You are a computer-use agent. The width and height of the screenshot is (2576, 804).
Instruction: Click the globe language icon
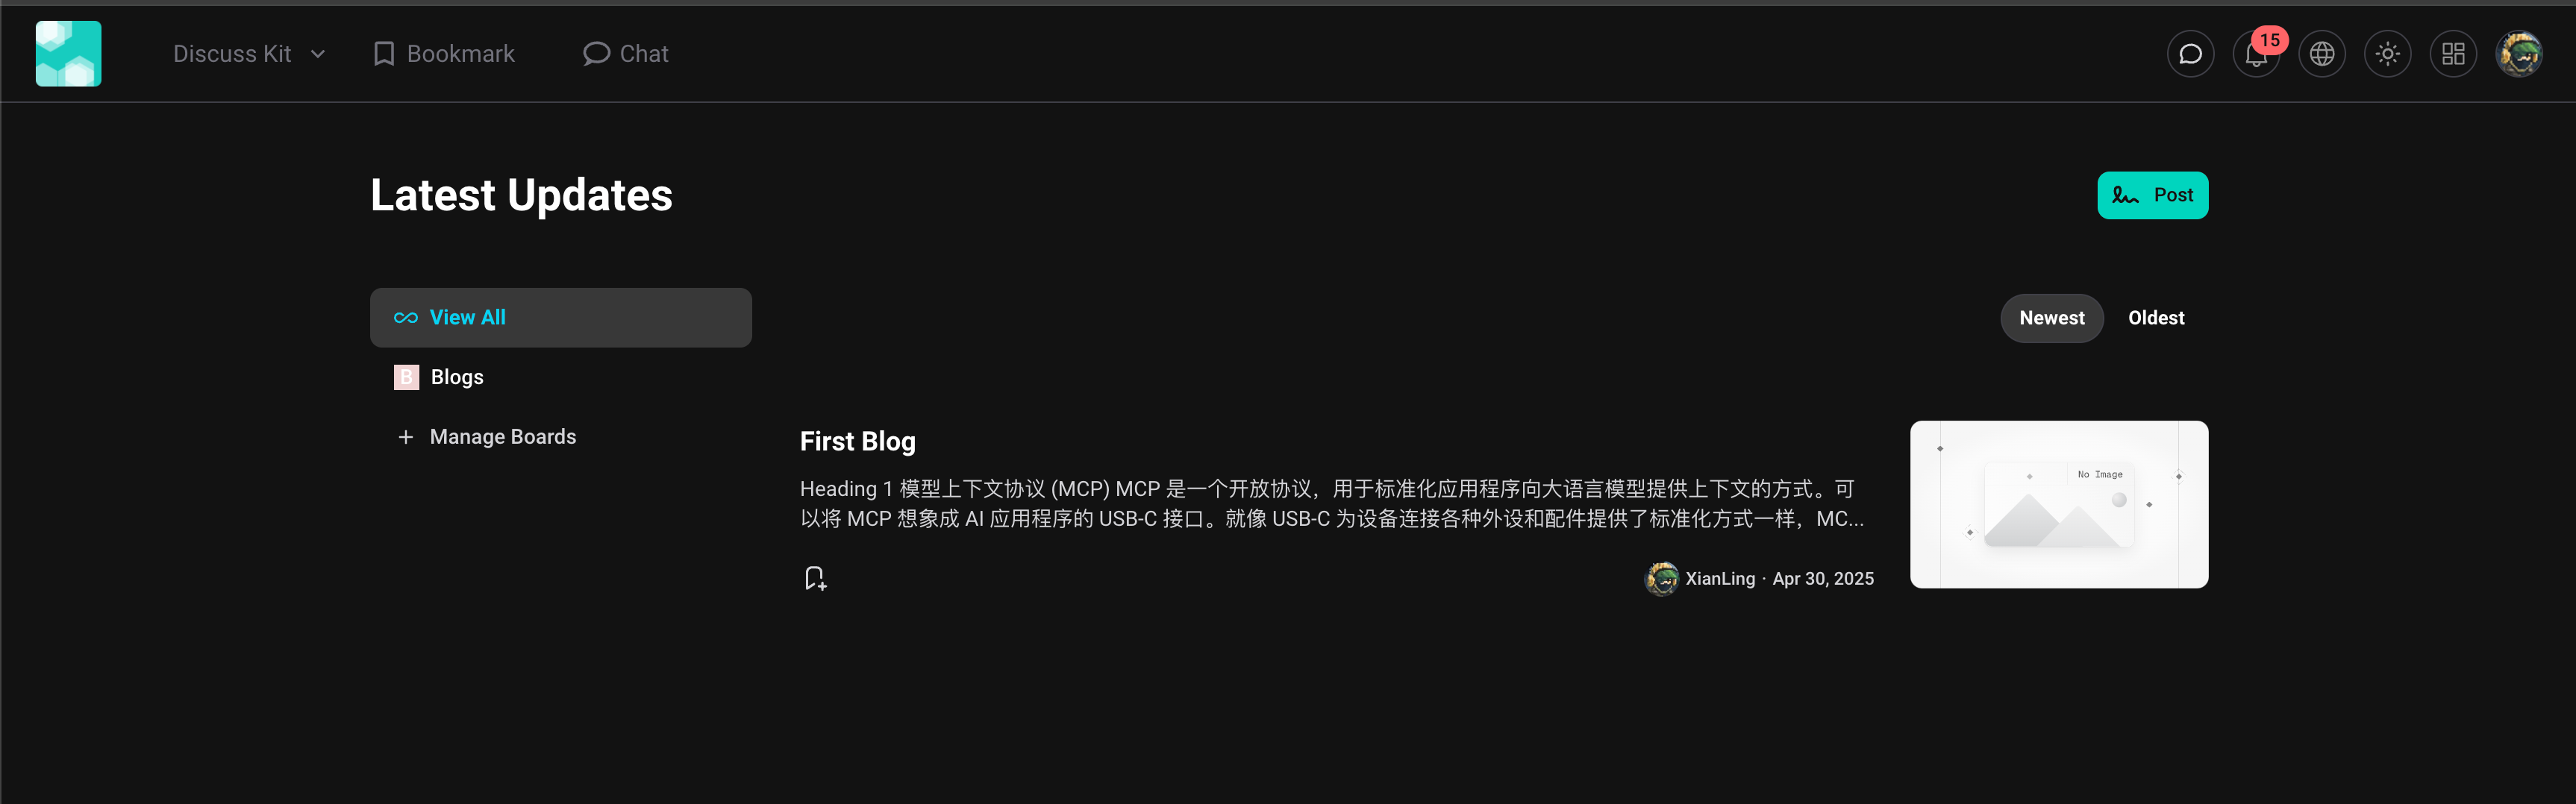[x=2322, y=54]
